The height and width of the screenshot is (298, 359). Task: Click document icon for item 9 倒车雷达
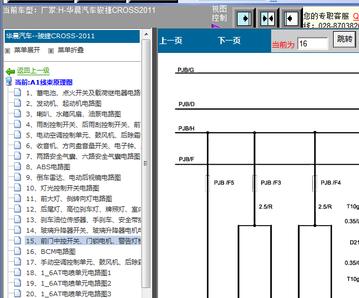(18, 177)
